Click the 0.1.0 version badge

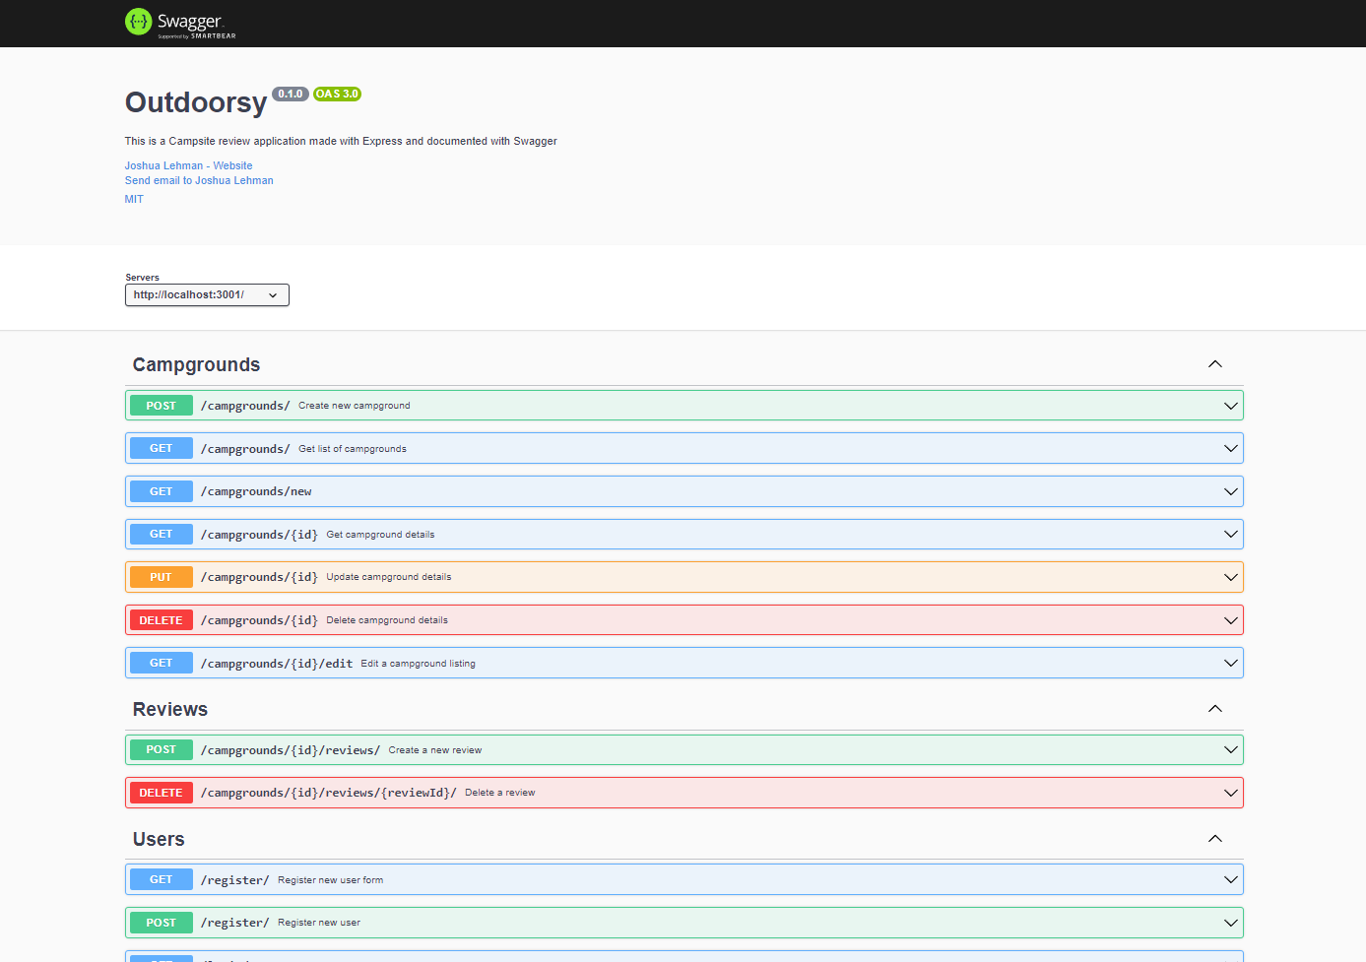pyautogui.click(x=291, y=95)
